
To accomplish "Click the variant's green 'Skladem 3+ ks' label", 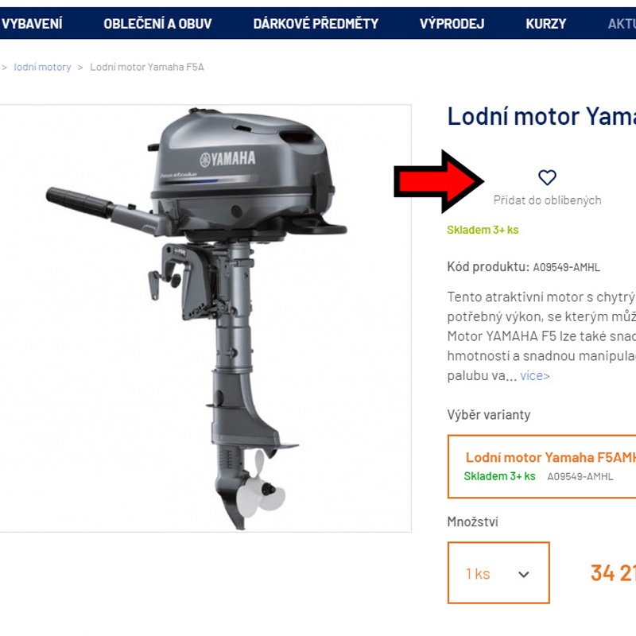I will pos(499,476).
